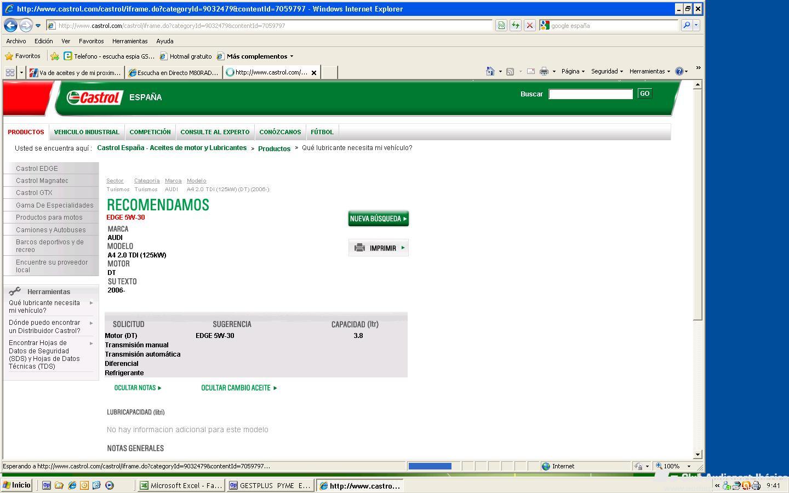The width and height of the screenshot is (789, 493).
Task: Select CONSULTE AL EXPERTO navigation tab
Action: [x=215, y=132]
